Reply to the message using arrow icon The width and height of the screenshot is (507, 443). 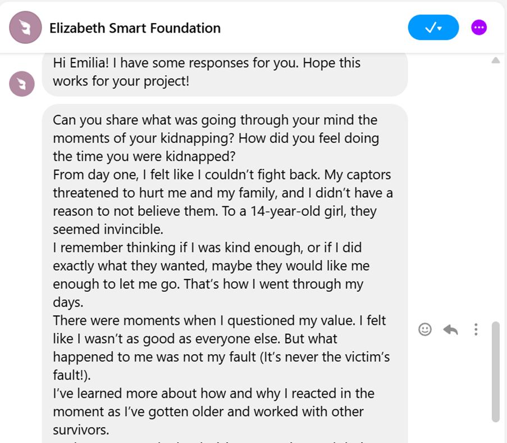pos(450,329)
